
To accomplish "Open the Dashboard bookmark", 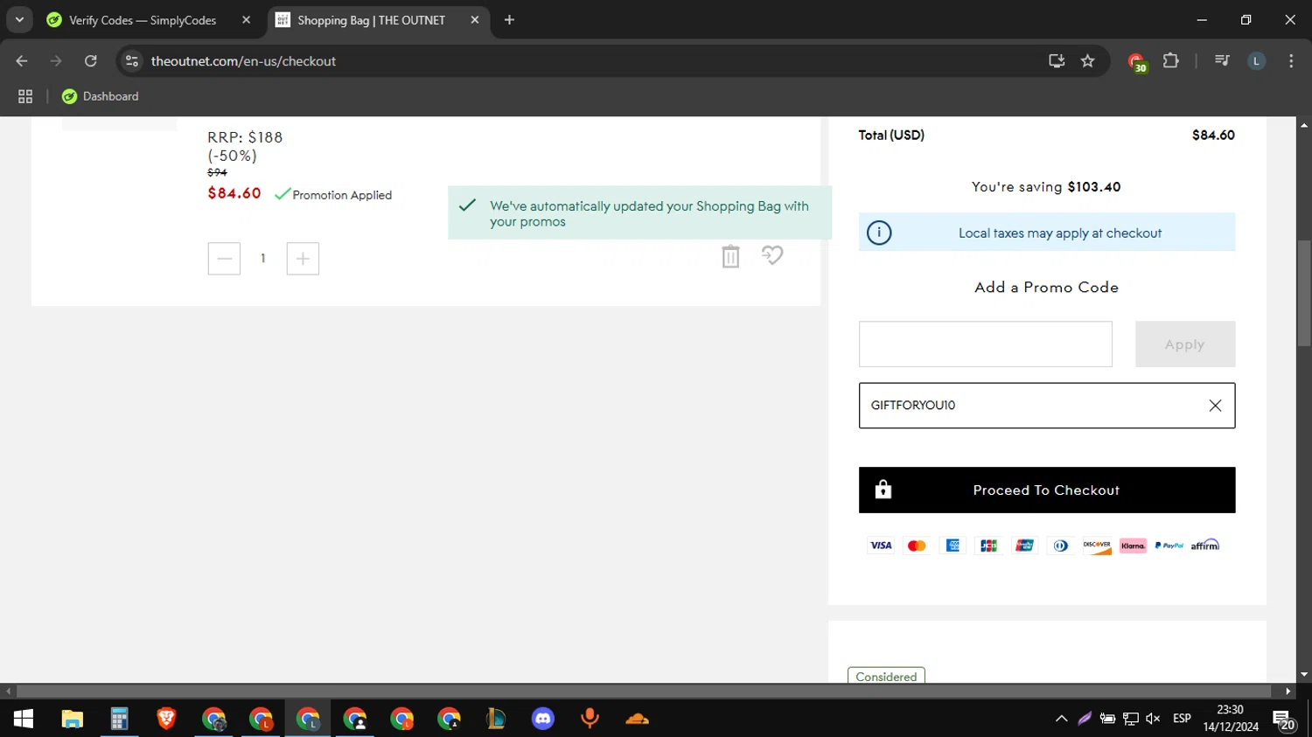I will click(101, 96).
